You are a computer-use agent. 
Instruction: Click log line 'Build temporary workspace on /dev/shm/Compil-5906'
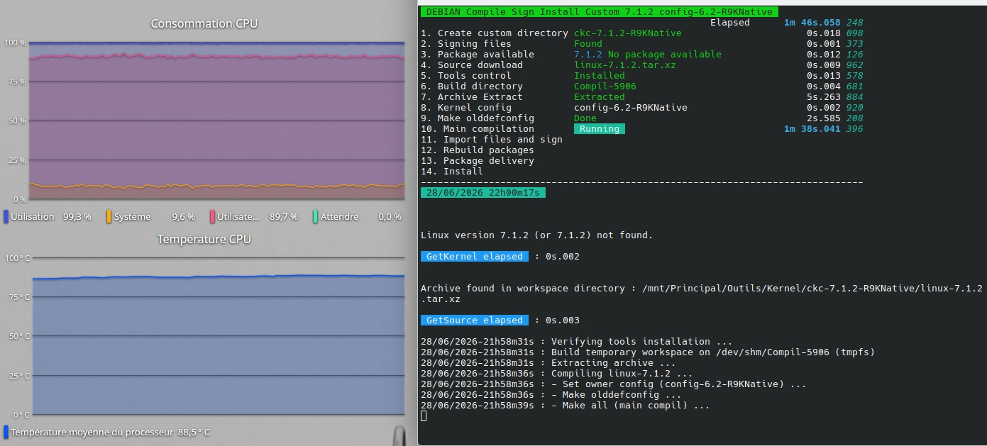click(x=648, y=352)
